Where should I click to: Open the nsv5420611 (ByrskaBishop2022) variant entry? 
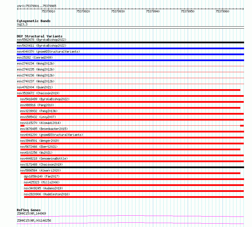[x=42, y=46]
